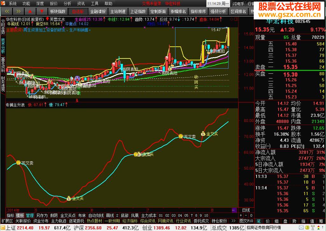
Task: Select the 值 tab in right panel
Action: (312, 221)
